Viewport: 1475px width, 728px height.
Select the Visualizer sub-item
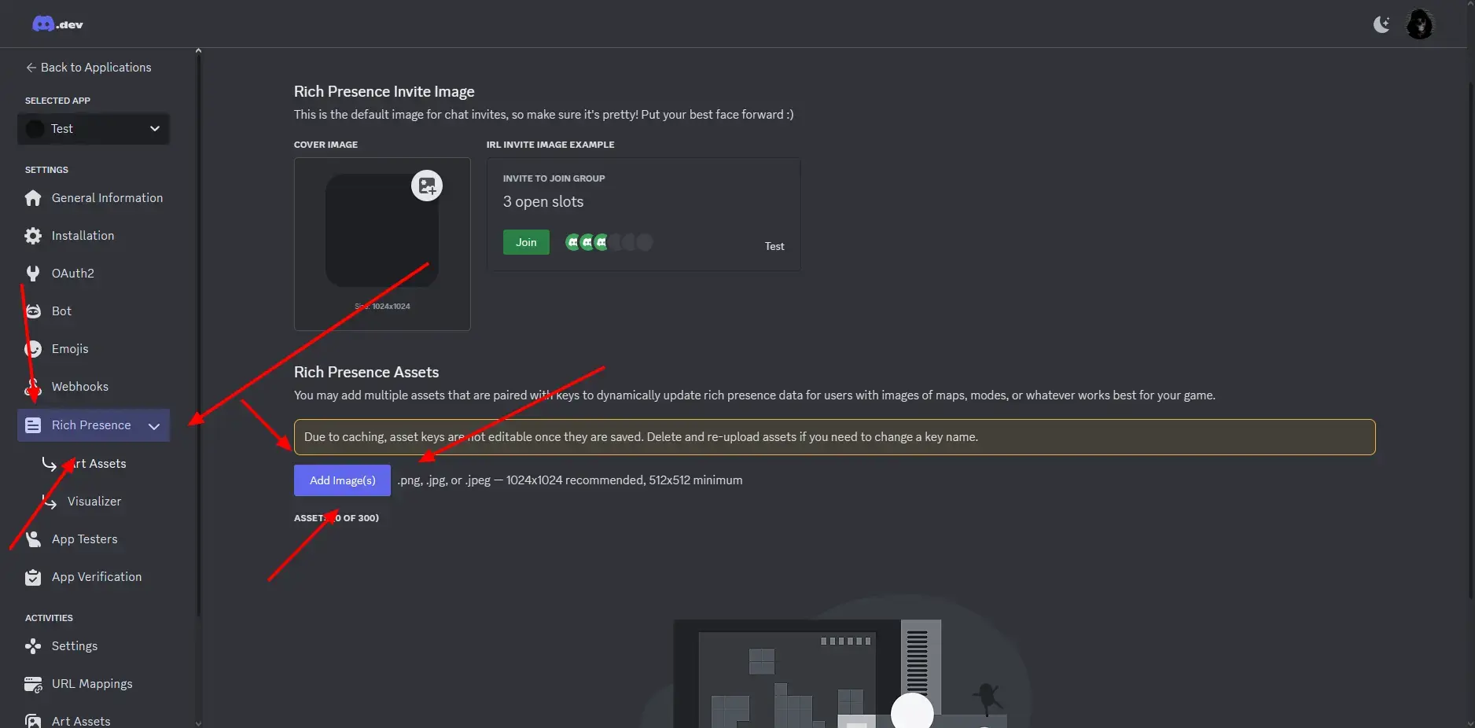pos(94,502)
